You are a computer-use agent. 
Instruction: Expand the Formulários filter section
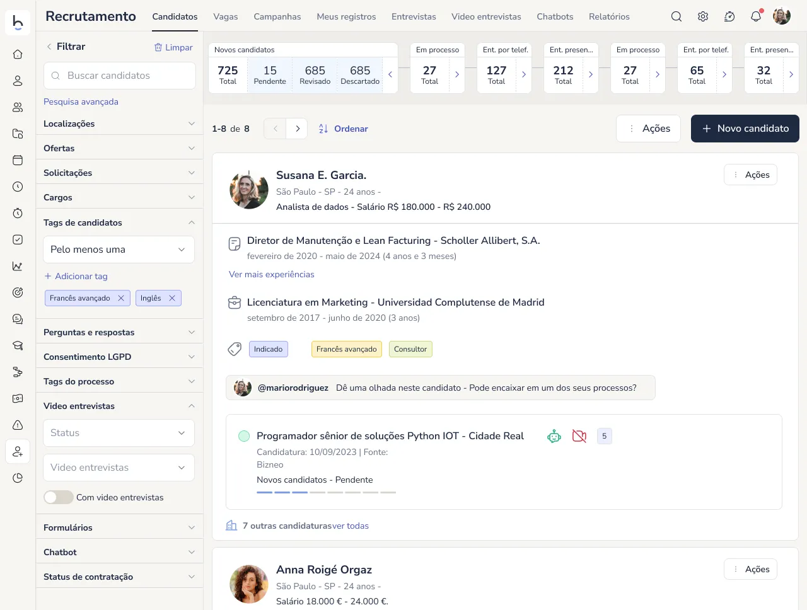tap(119, 527)
